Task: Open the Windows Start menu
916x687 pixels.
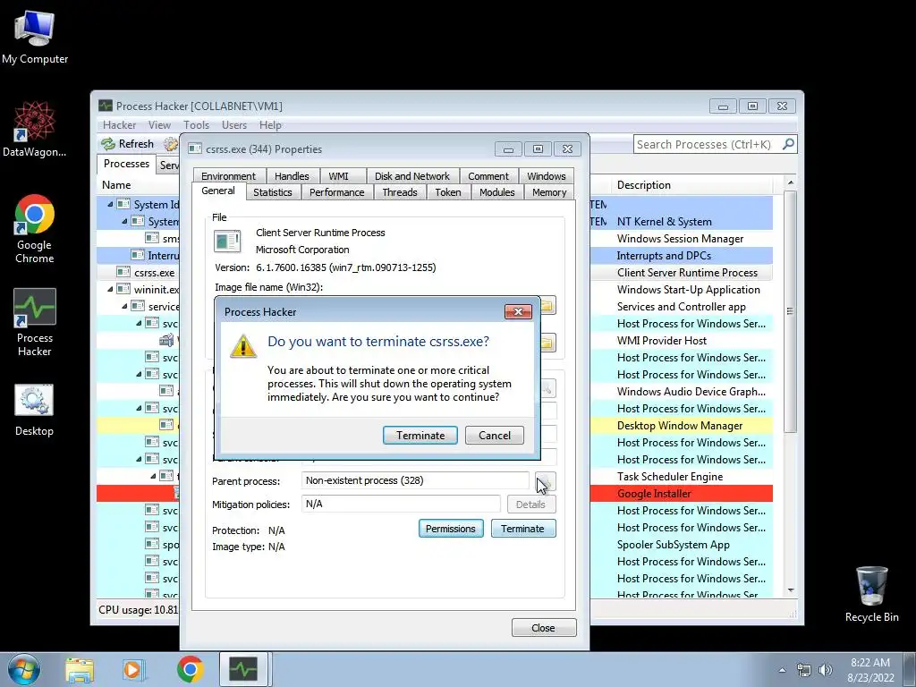Action: coord(23,669)
